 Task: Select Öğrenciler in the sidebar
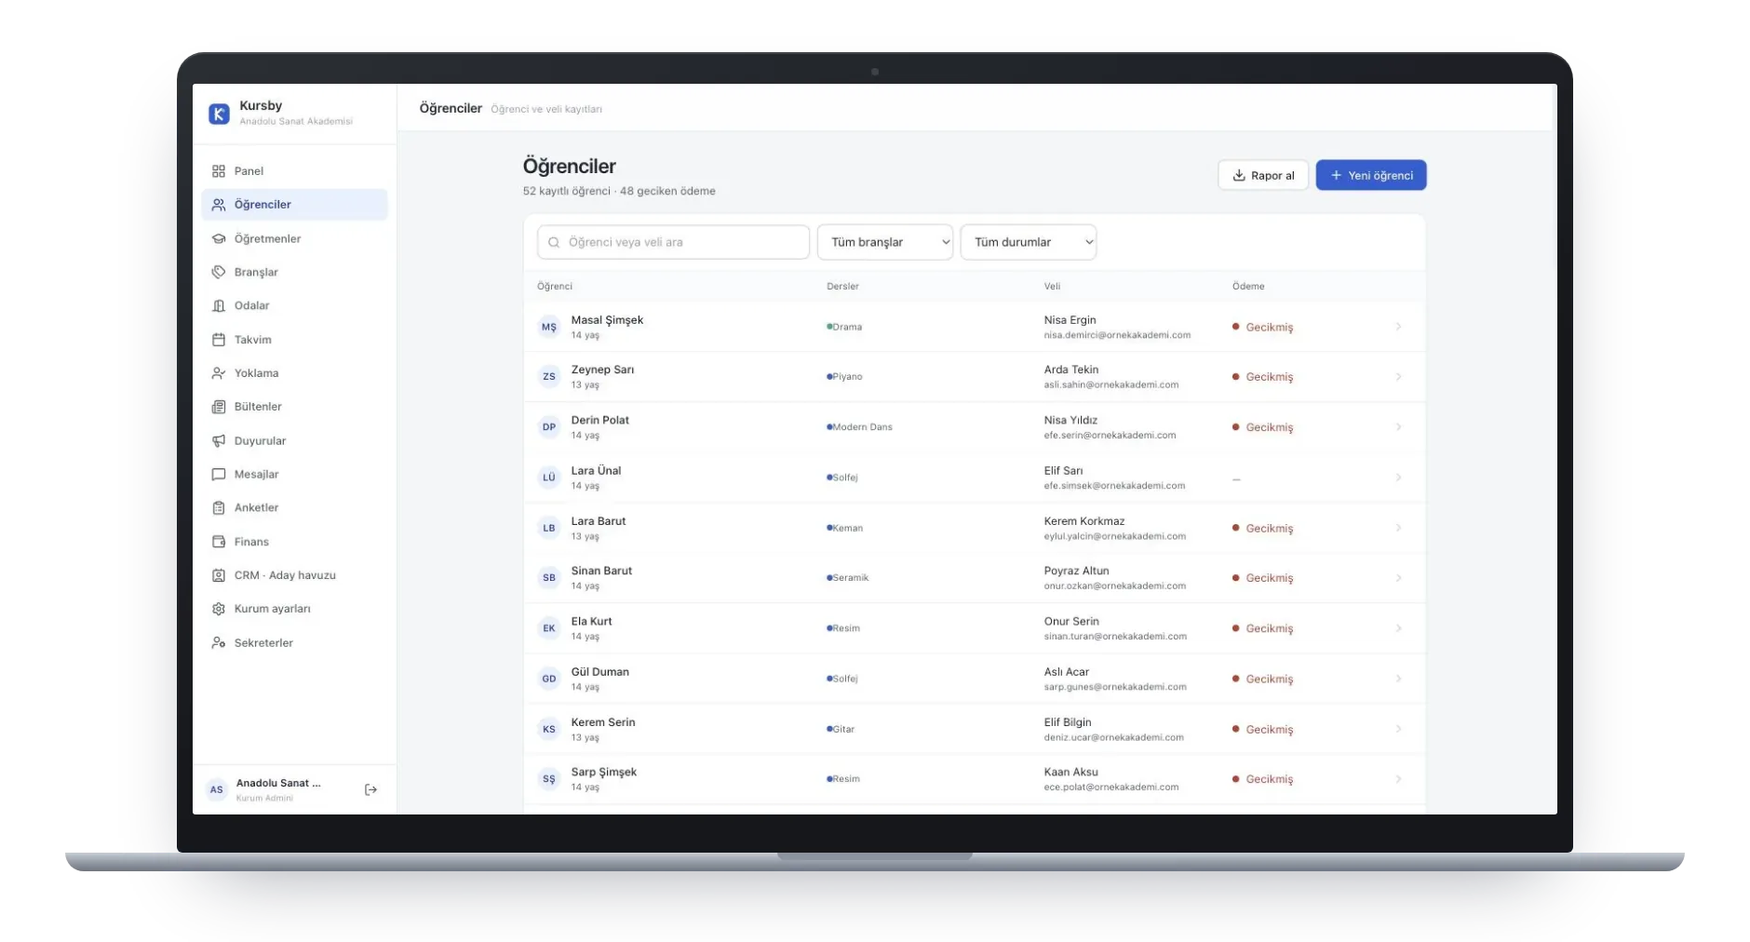point(294,205)
